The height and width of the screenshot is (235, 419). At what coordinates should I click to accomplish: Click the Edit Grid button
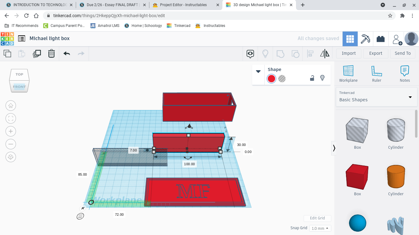tap(317, 218)
